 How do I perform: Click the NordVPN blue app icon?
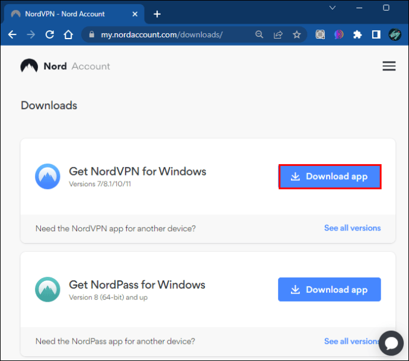click(x=47, y=176)
